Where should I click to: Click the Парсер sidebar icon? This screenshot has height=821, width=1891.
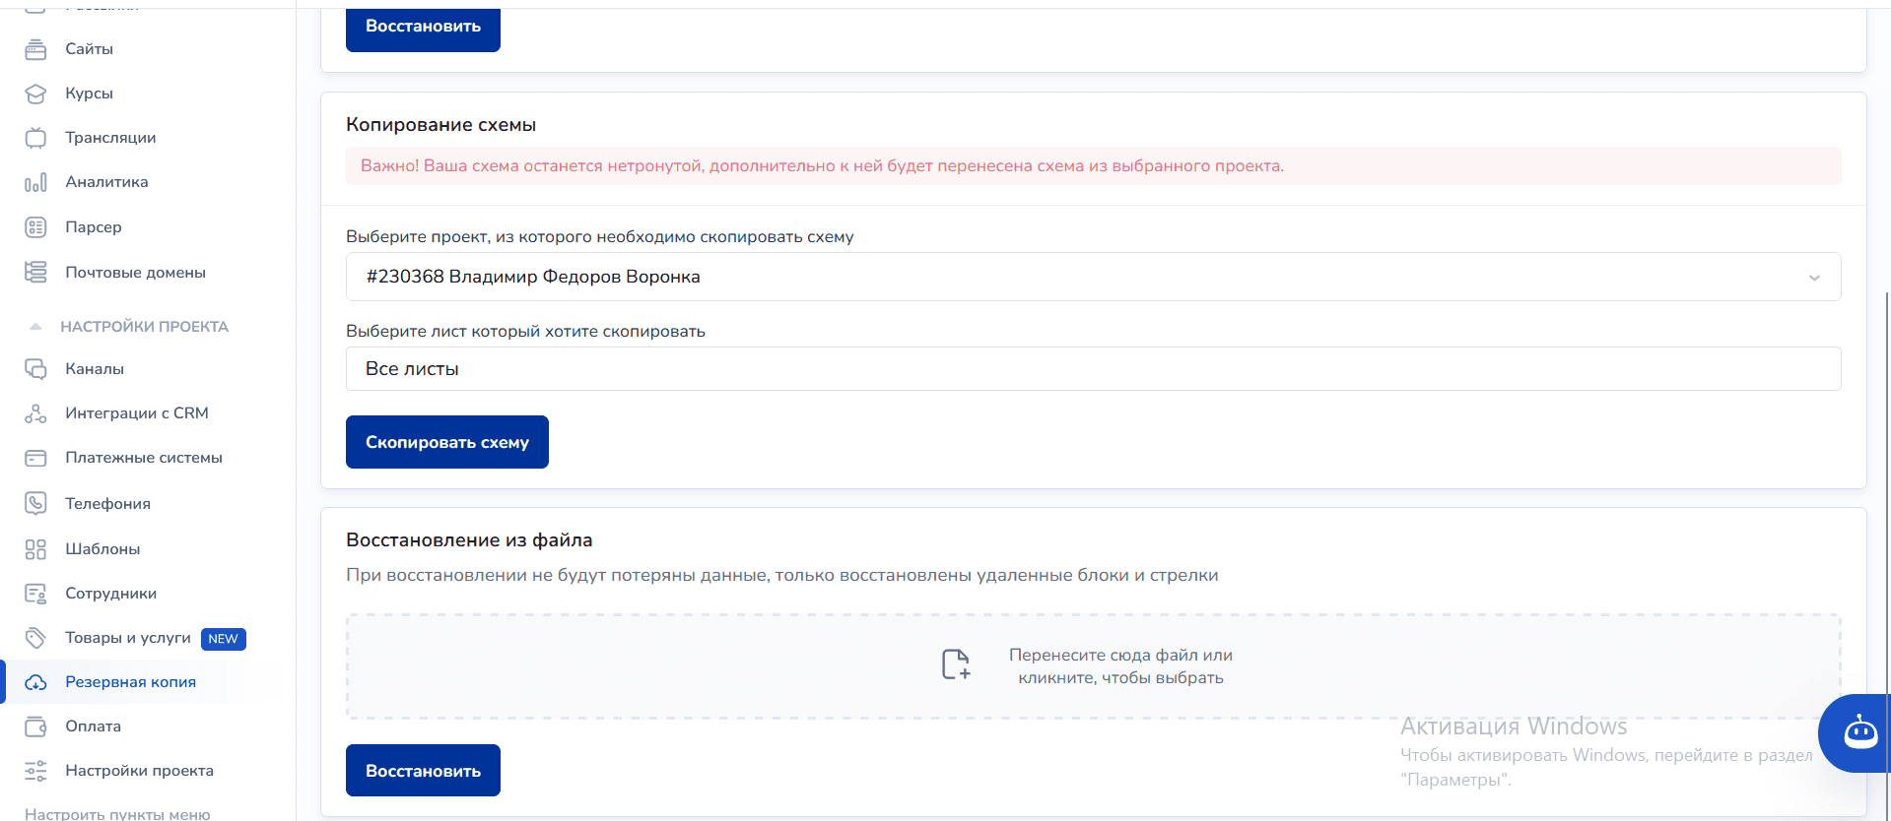(x=35, y=227)
